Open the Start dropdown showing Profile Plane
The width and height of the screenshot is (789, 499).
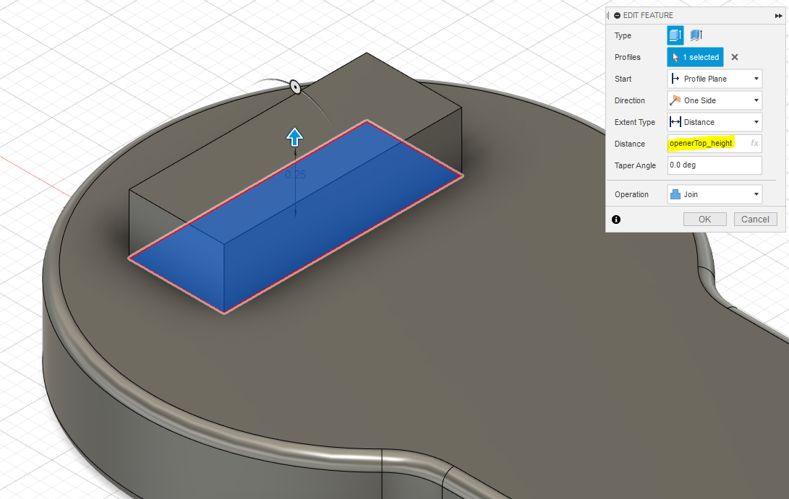tap(714, 79)
